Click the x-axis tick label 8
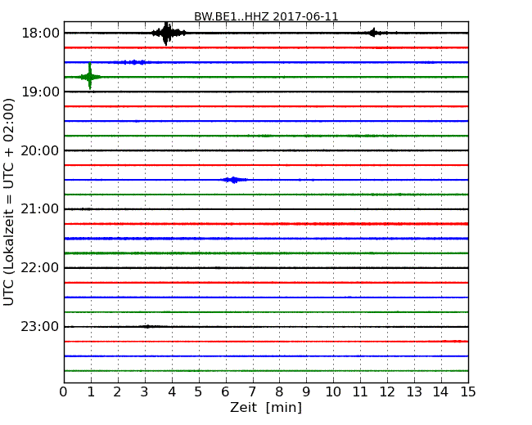The height and width of the screenshot is (425, 532). 279,392
